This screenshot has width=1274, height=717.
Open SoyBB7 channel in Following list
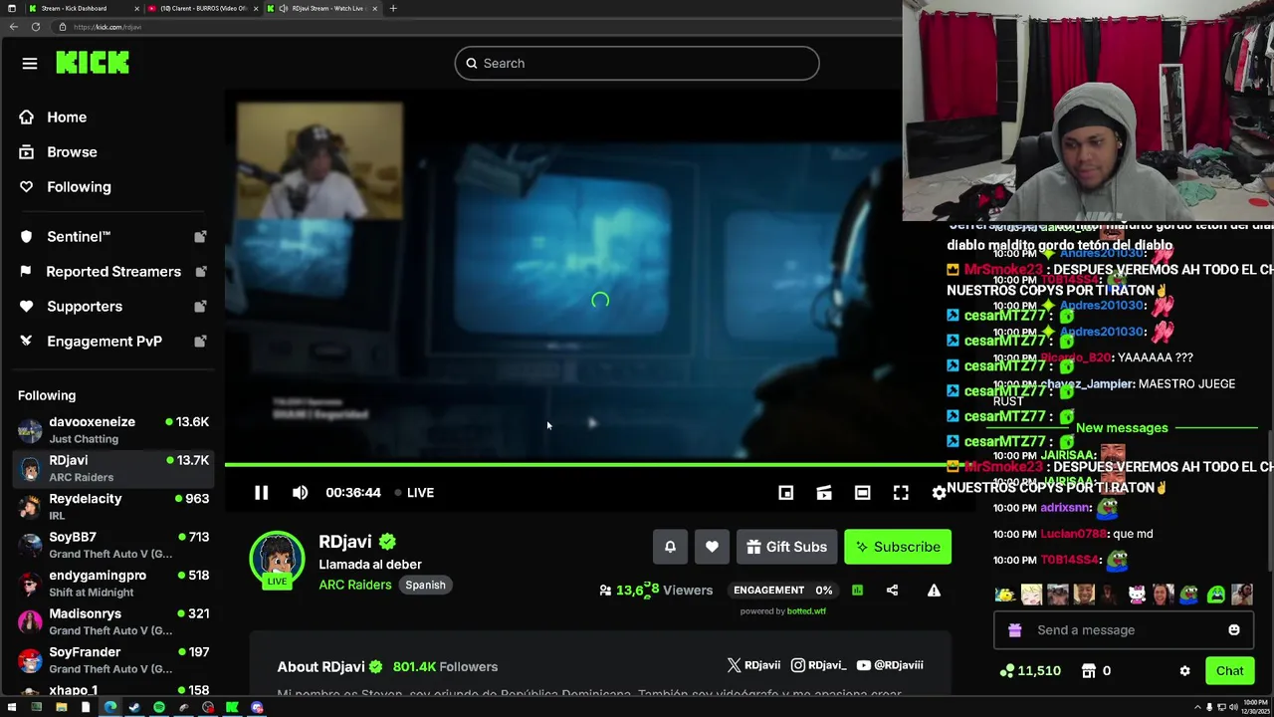111,545
